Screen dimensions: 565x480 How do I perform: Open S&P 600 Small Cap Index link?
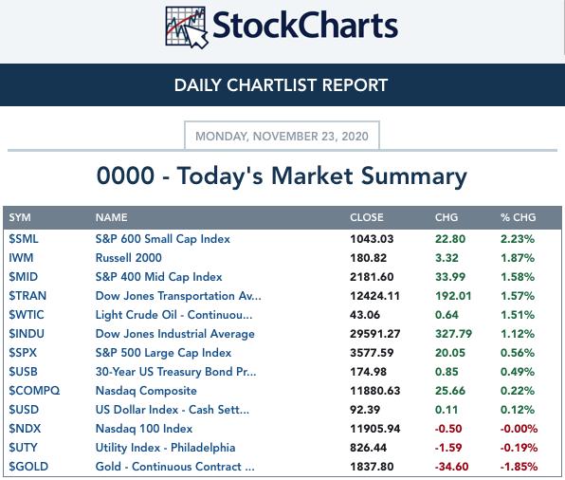[162, 239]
